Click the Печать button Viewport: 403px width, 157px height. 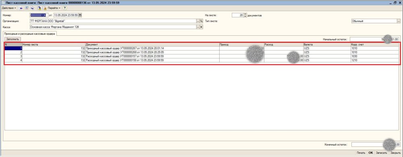point(361,153)
